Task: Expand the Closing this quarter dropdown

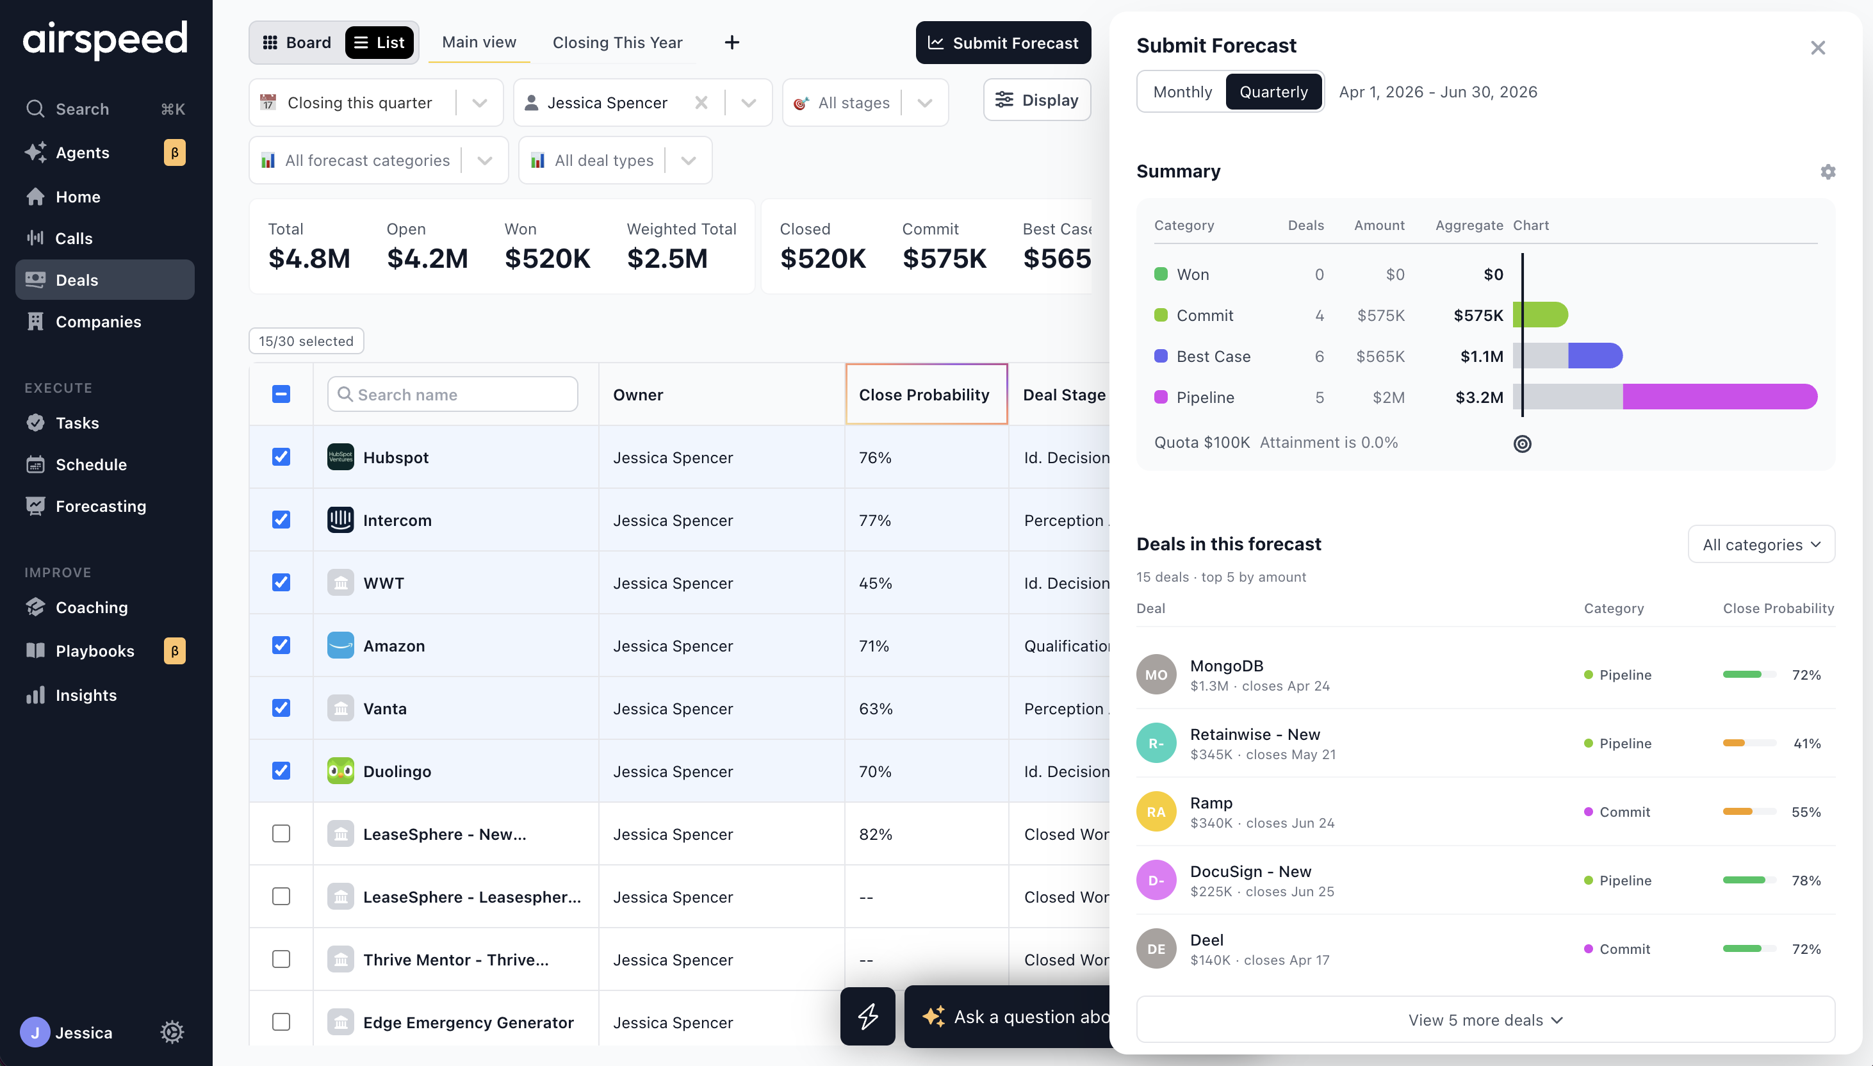Action: click(376, 102)
